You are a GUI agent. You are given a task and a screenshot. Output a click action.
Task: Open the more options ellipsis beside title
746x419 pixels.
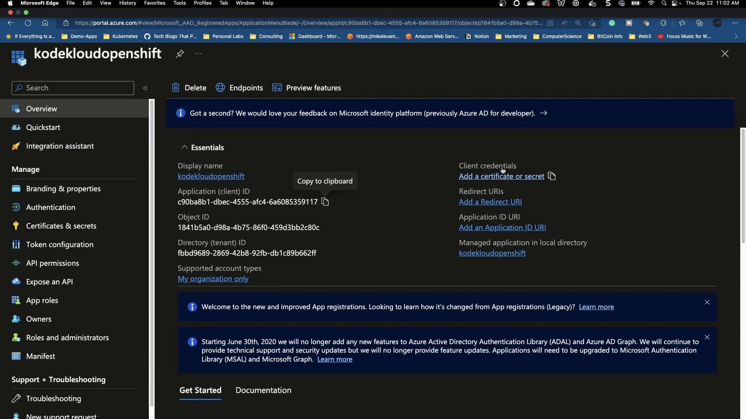coord(199,54)
